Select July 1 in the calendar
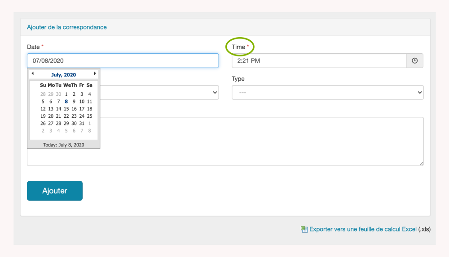Viewport: 449px width, 257px height. (x=66, y=94)
